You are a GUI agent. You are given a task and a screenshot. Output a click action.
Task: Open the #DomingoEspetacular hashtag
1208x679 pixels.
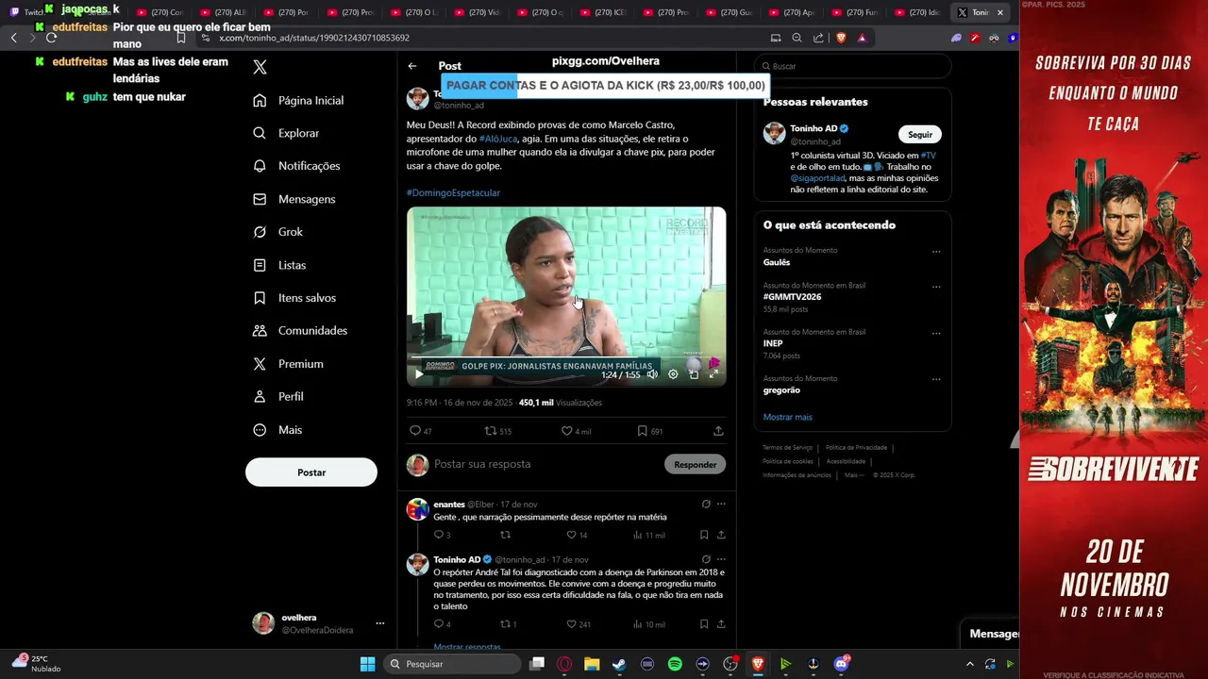click(453, 192)
